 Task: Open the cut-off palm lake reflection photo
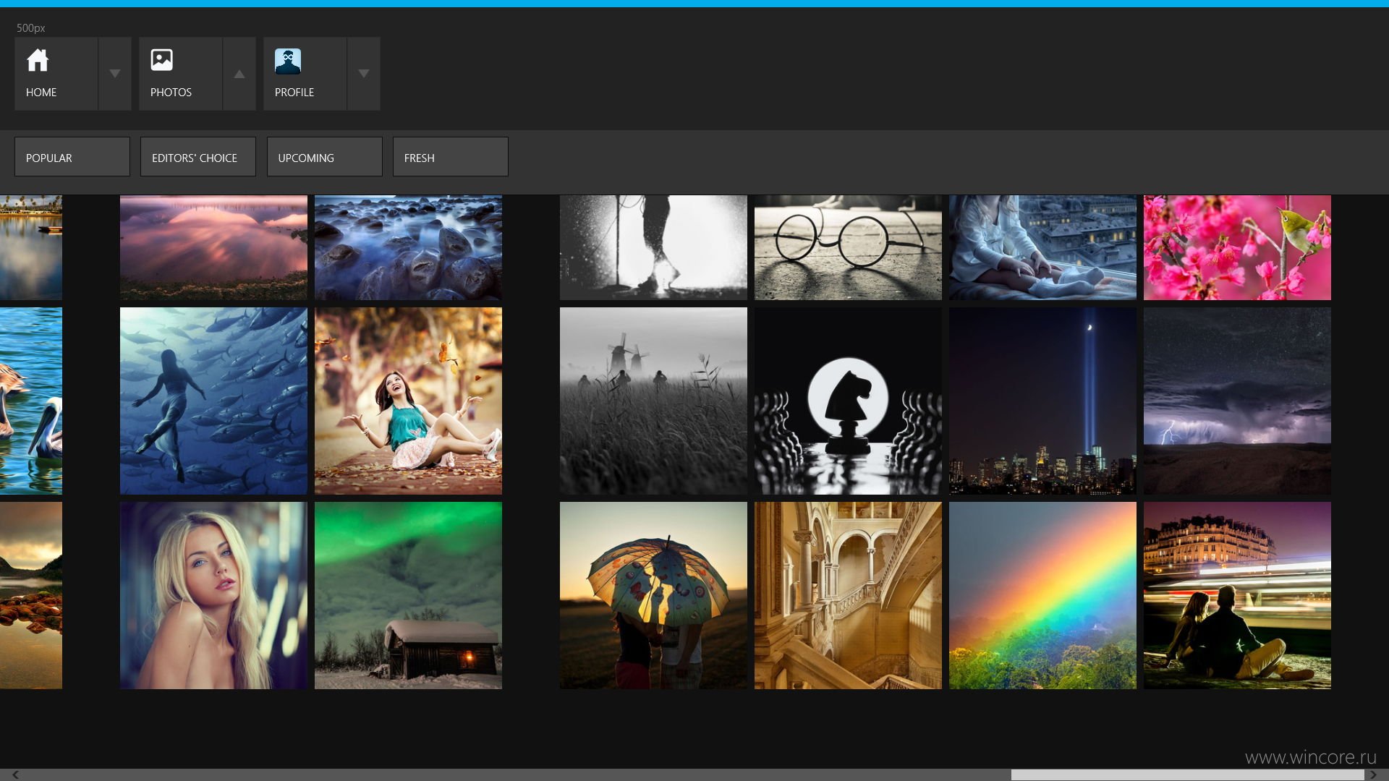[x=31, y=247]
